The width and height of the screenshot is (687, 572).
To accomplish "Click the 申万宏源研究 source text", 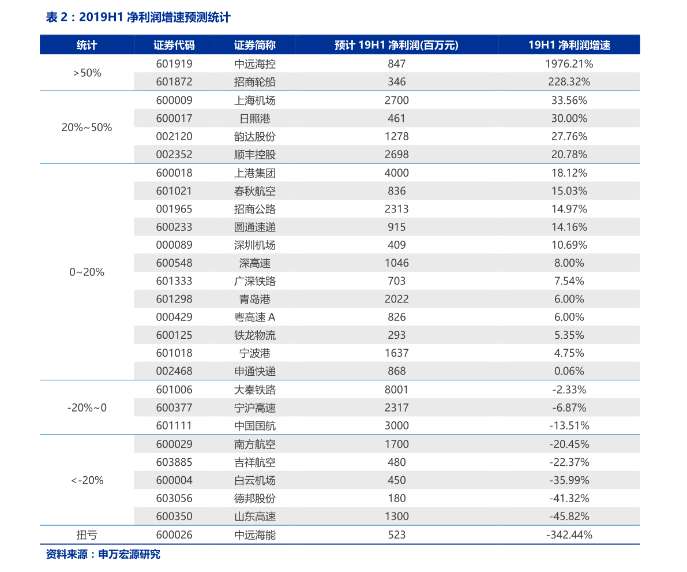I will pos(129,555).
